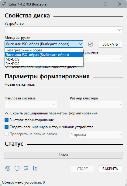This screenshot has height=186, width=127.
Task: Open the application settings sliders icon
Action: click(26, 168)
